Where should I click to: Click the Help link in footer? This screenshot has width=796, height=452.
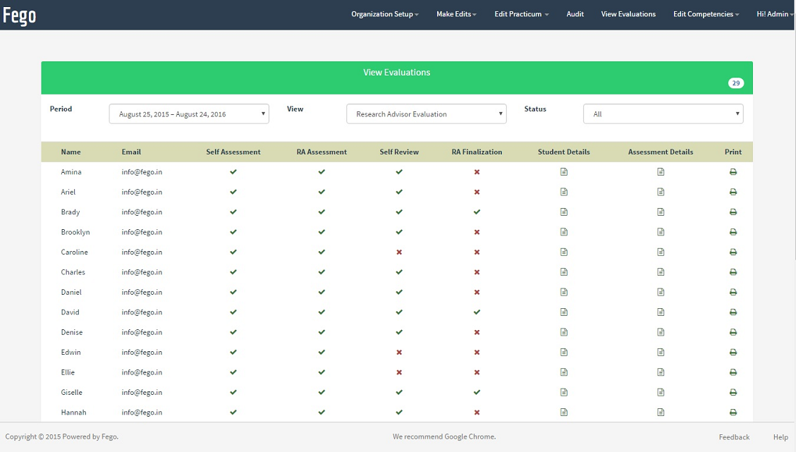pyautogui.click(x=780, y=437)
